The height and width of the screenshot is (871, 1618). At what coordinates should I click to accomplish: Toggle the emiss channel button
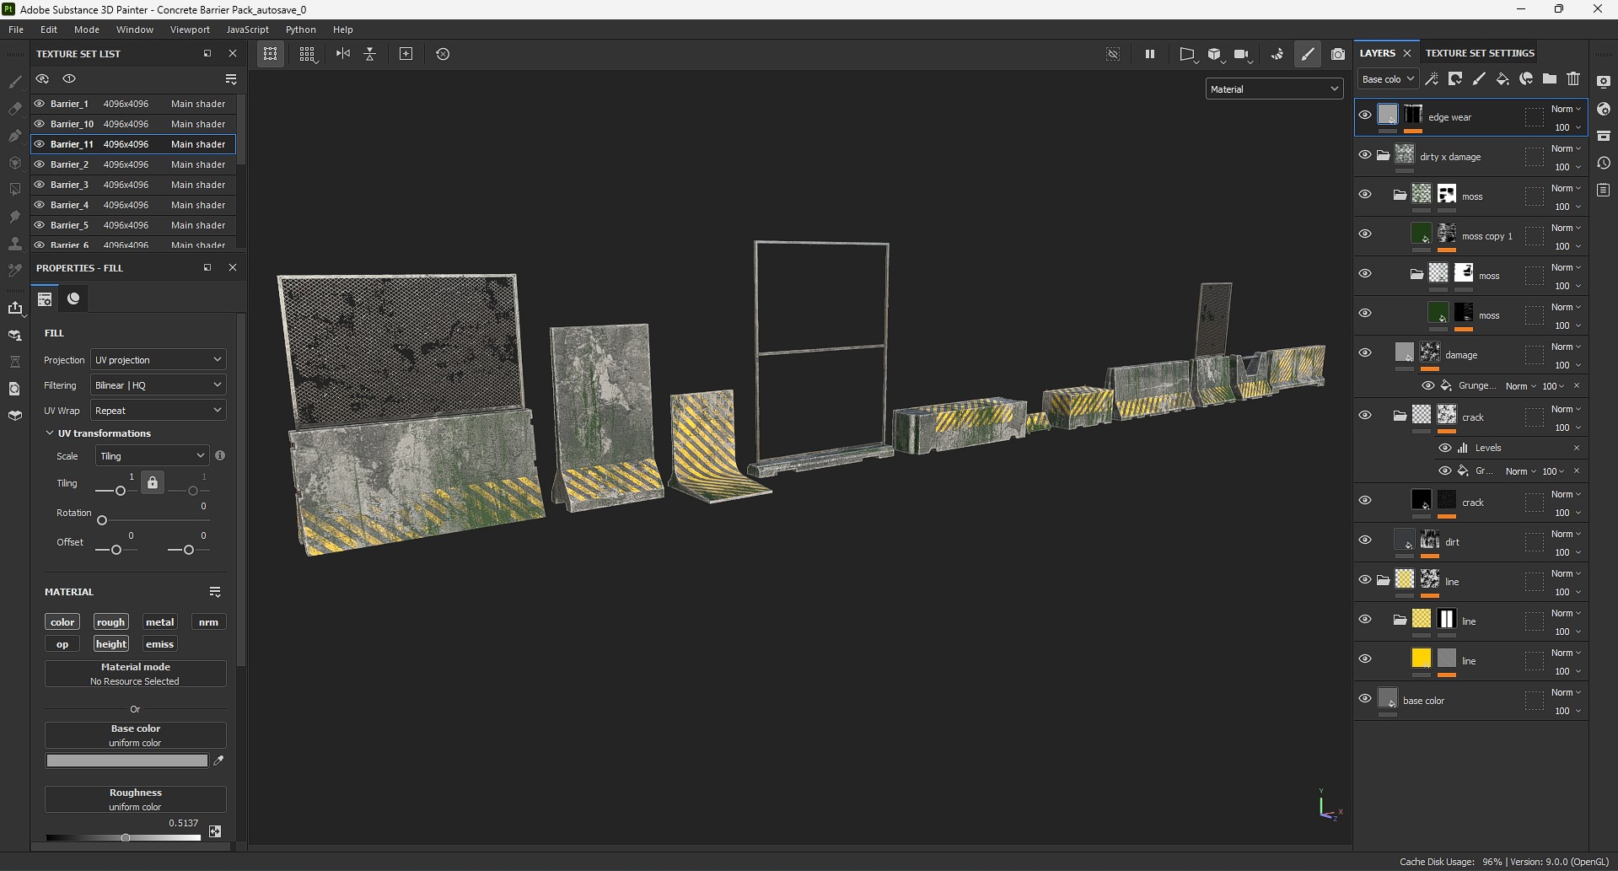click(159, 643)
